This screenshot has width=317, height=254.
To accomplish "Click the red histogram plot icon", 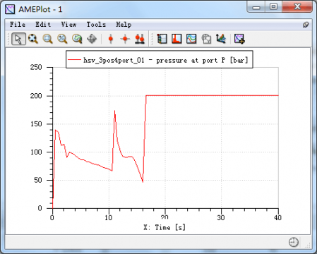I will (177, 39).
